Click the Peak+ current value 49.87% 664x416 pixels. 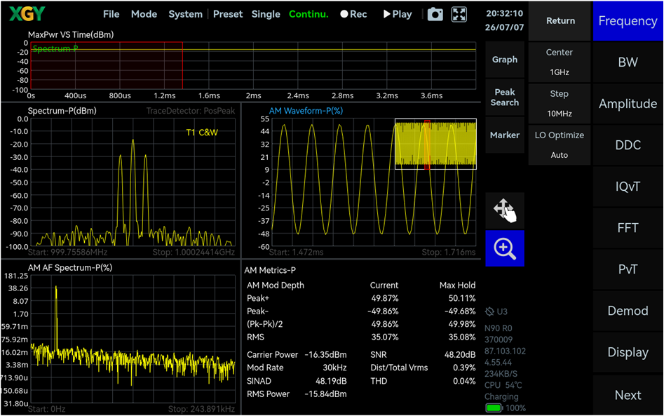(x=384, y=298)
